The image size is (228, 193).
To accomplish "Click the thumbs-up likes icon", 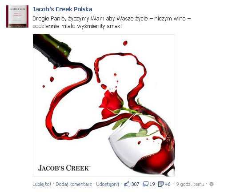I will 127,184.
